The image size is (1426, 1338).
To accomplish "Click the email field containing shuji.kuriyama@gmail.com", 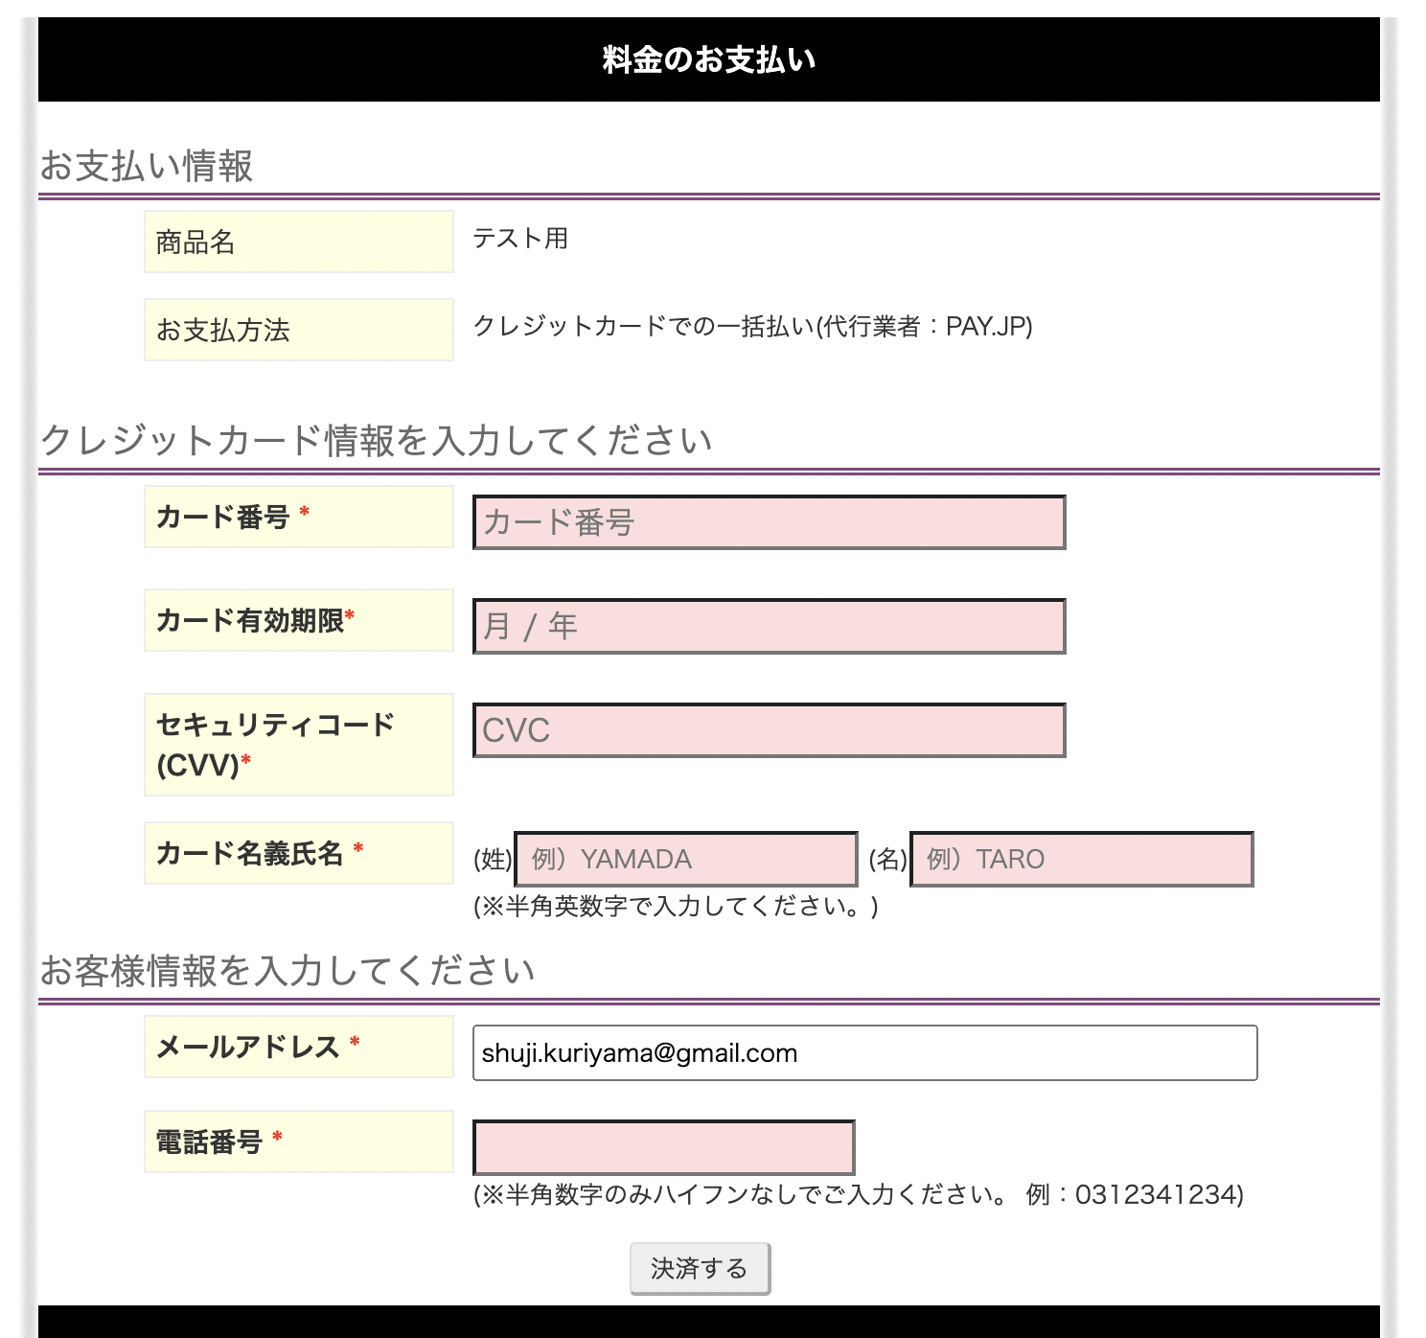I will pos(864,1052).
